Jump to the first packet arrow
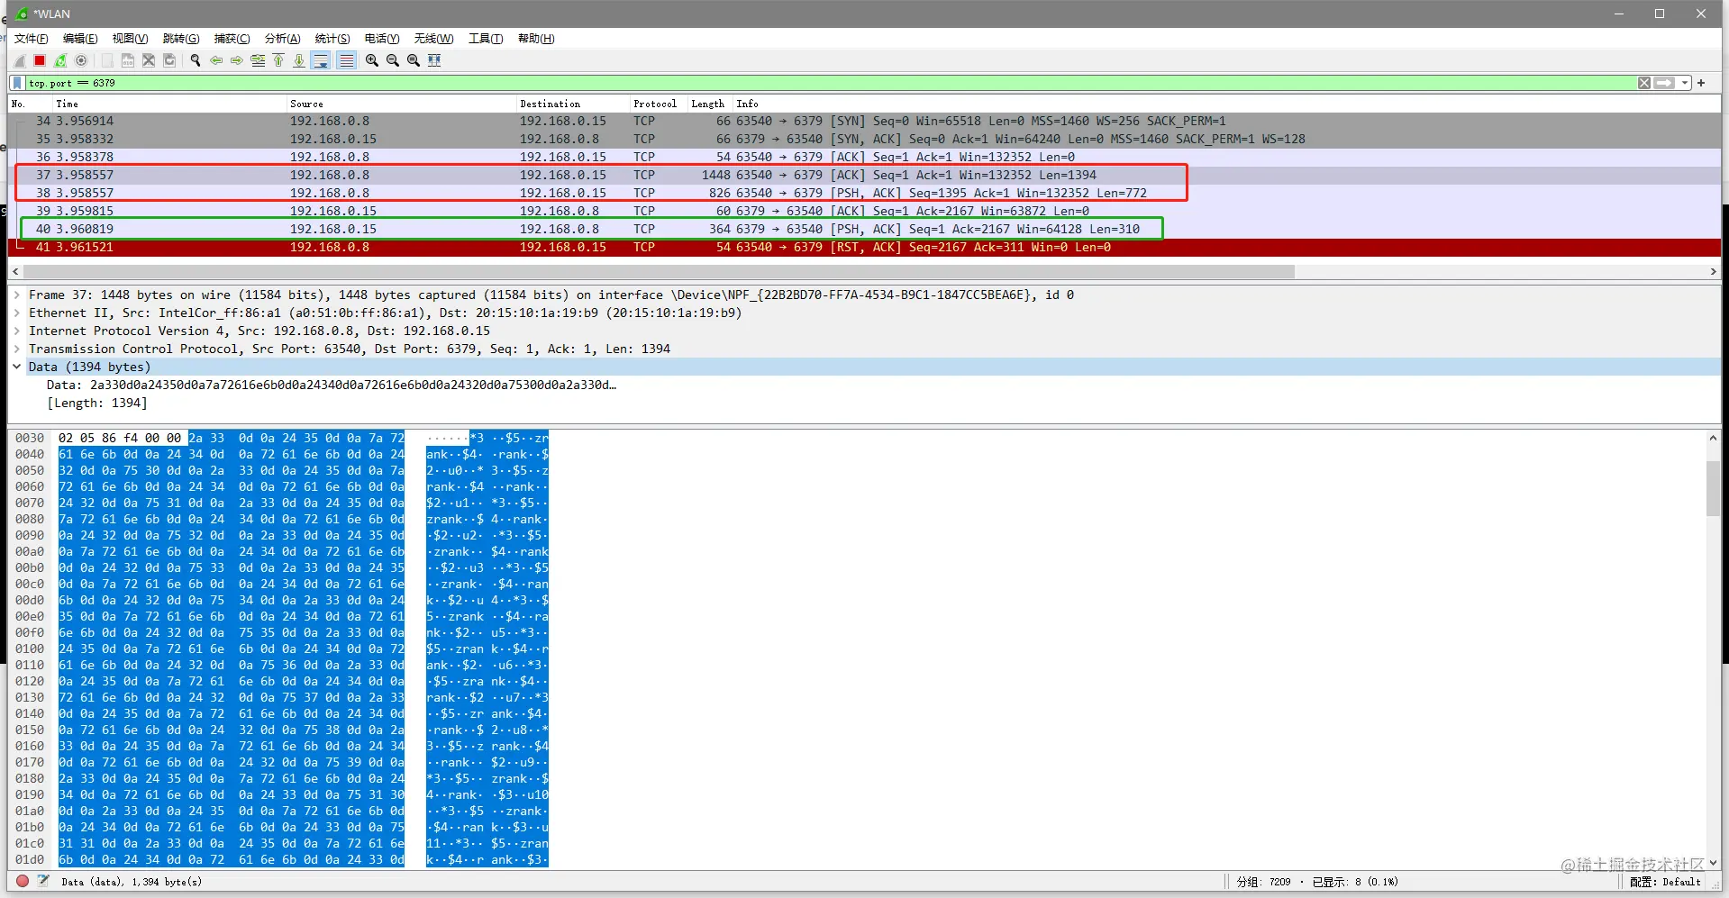Viewport: 1729px width, 898px height. (x=278, y=60)
